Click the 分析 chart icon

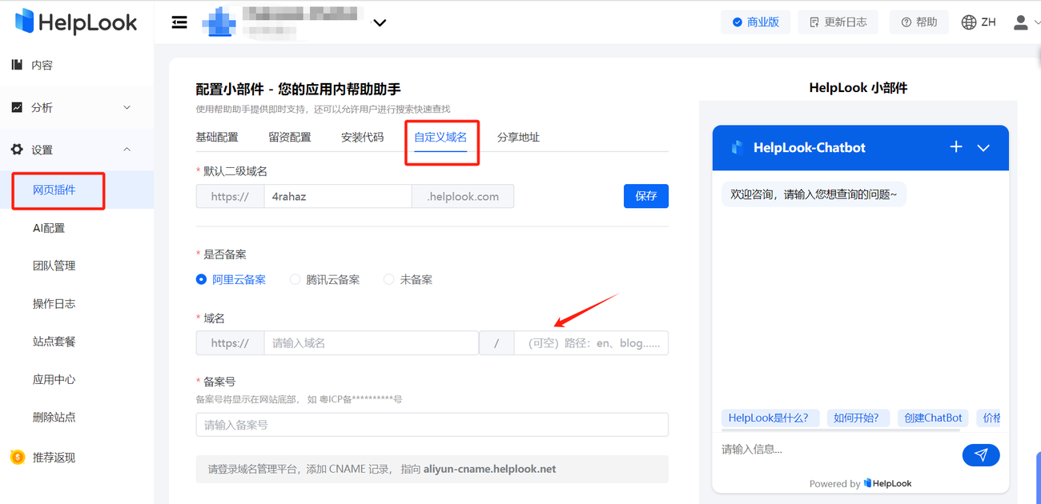pyautogui.click(x=17, y=107)
